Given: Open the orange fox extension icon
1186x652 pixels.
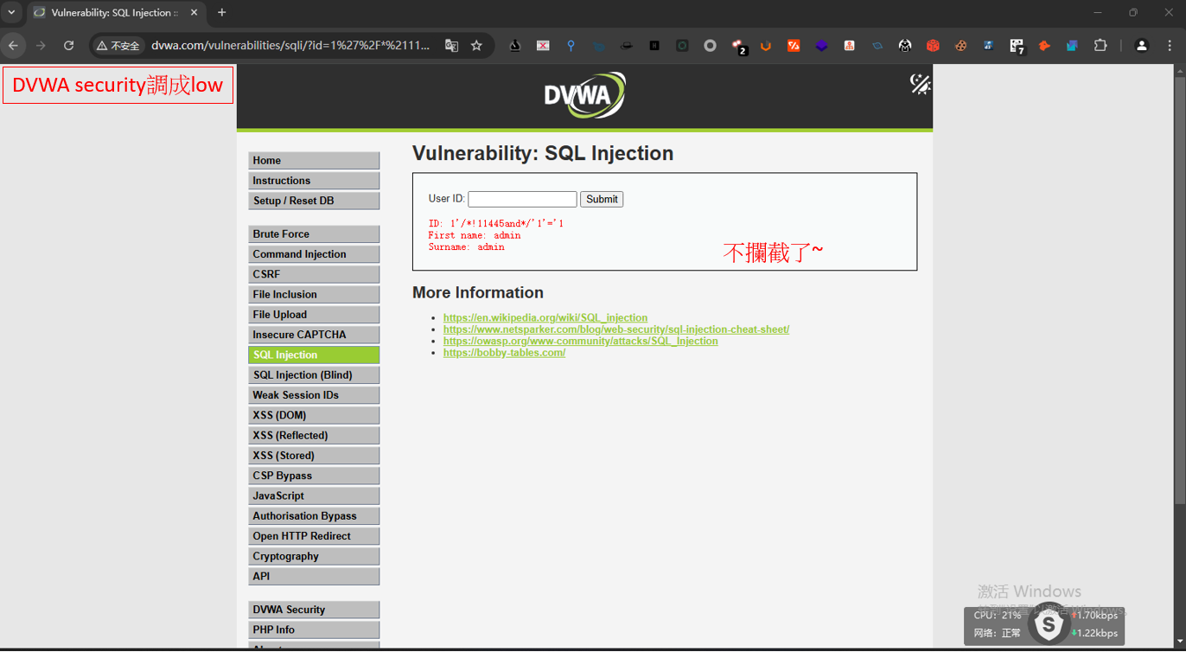Looking at the screenshot, I should click(1044, 46).
